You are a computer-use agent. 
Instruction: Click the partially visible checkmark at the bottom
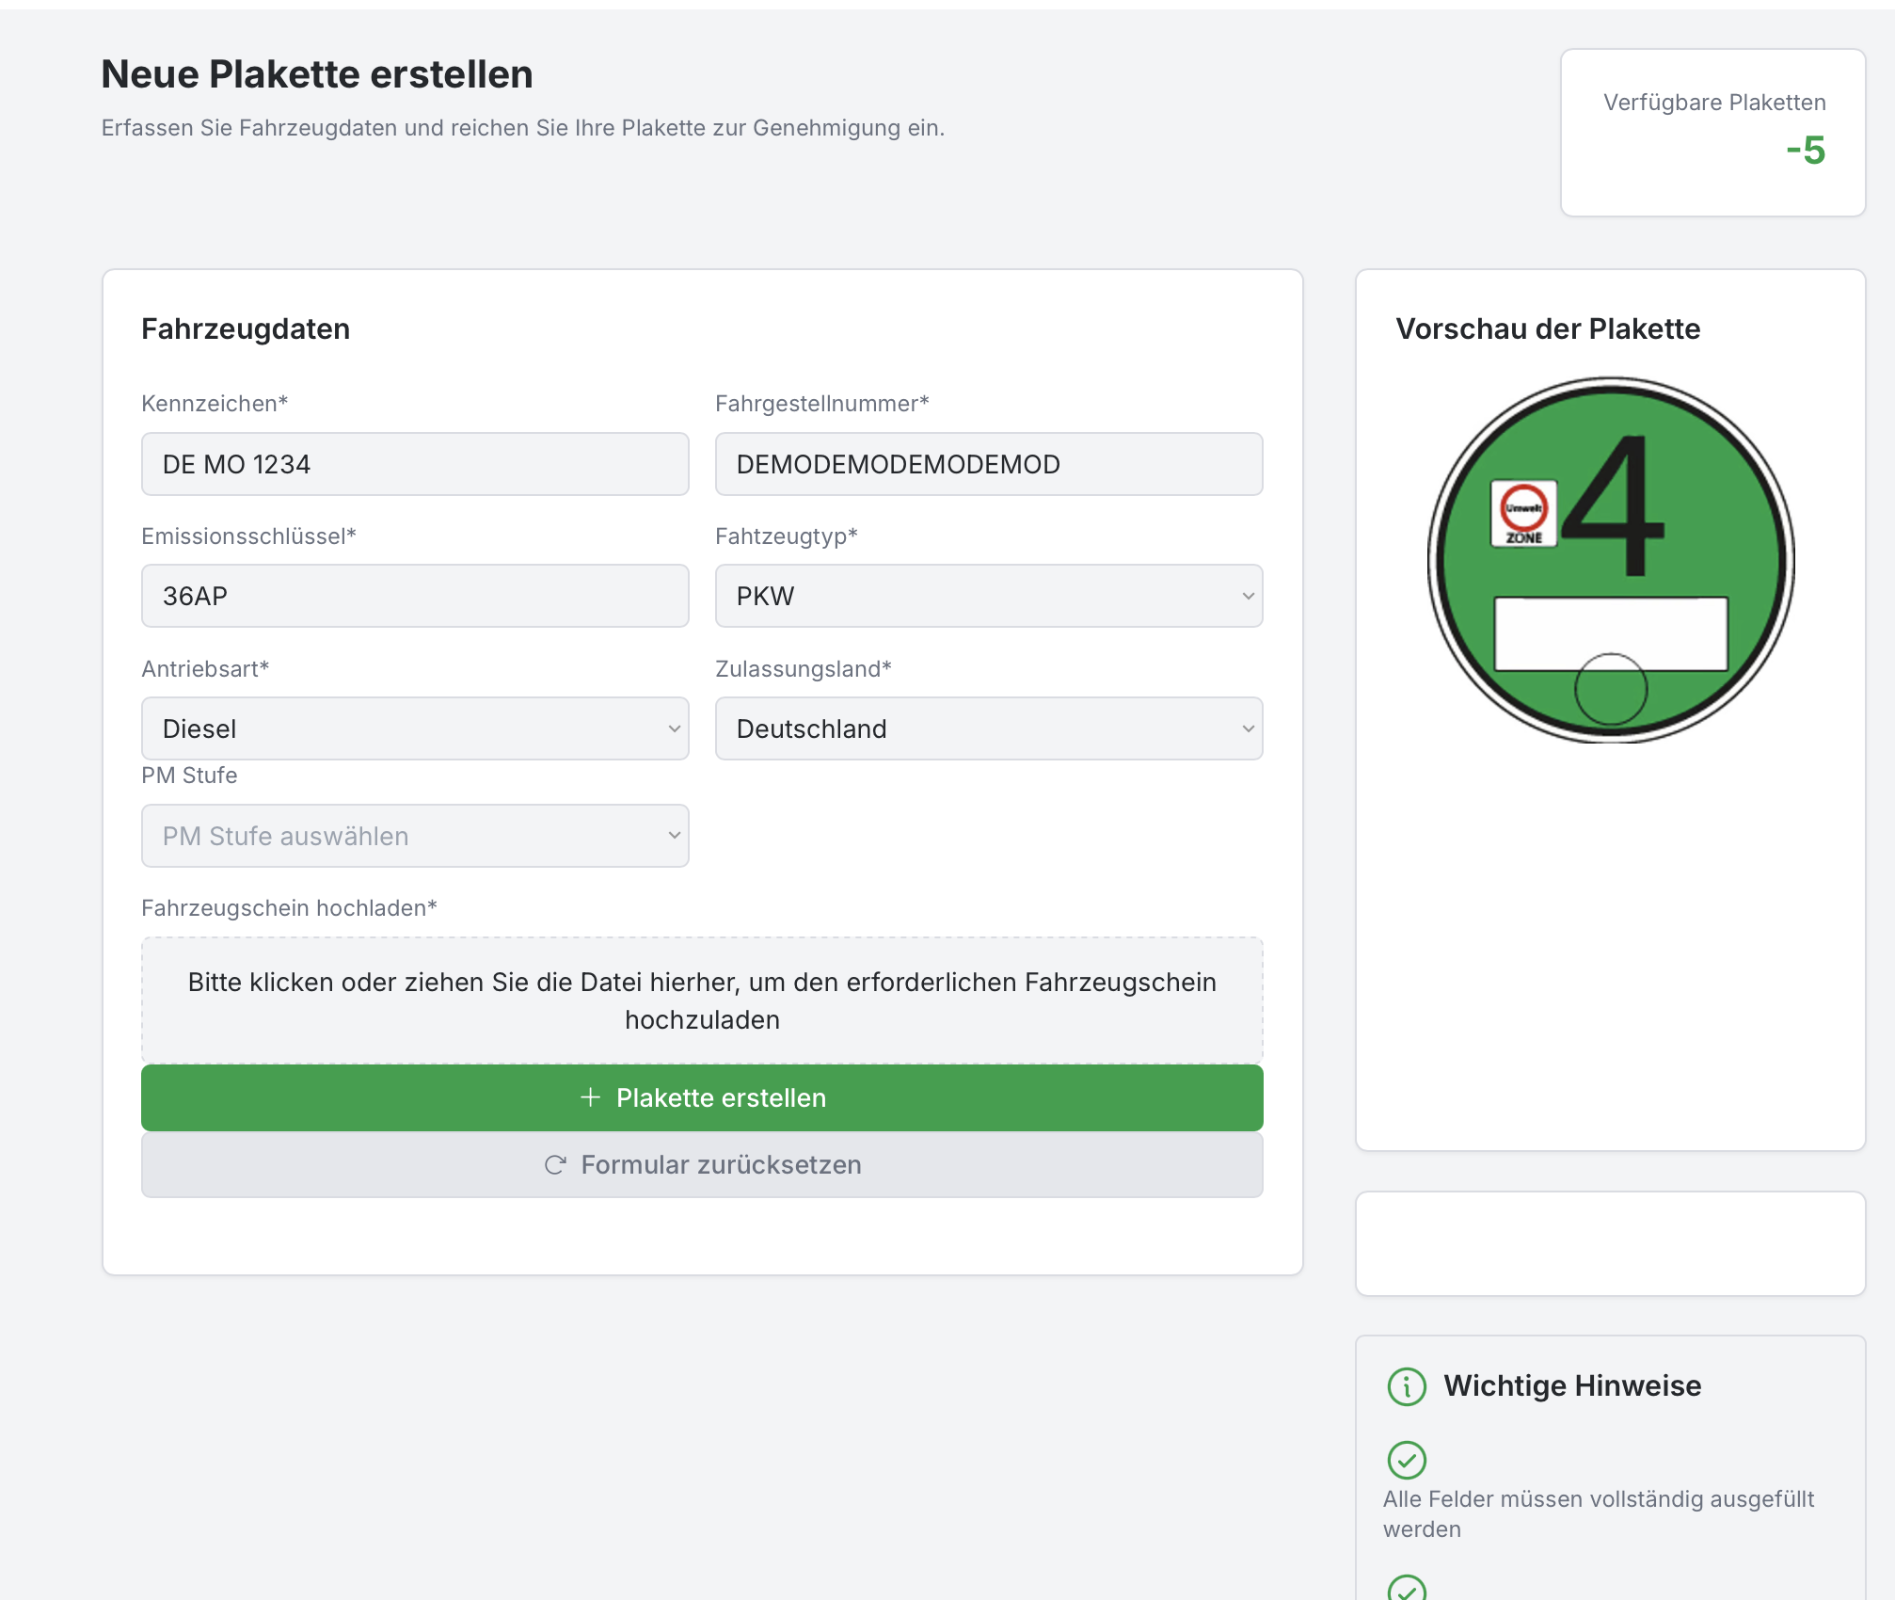[x=1407, y=1589]
